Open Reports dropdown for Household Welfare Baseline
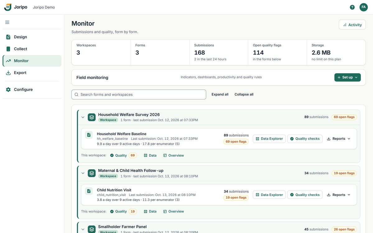Screen dimensions: 373x233 click(x=339, y=139)
